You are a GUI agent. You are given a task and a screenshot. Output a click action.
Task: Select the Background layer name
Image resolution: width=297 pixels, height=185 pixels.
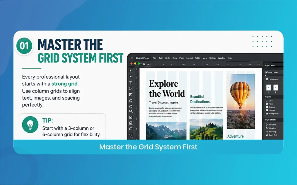pos(274,114)
